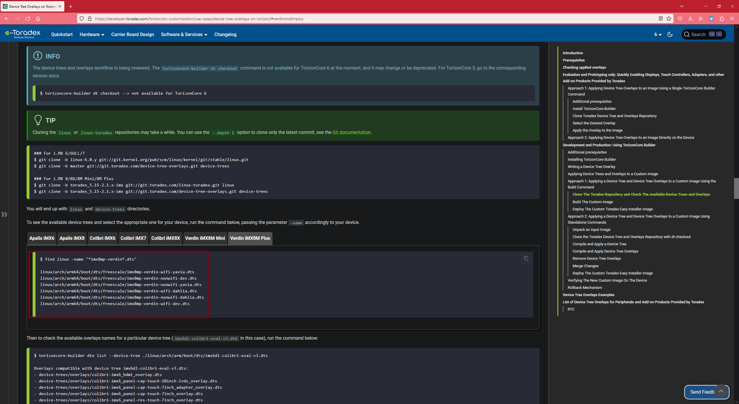This screenshot has height=404, width=739.
Task: Click the Toradex logo
Action: 23,34
